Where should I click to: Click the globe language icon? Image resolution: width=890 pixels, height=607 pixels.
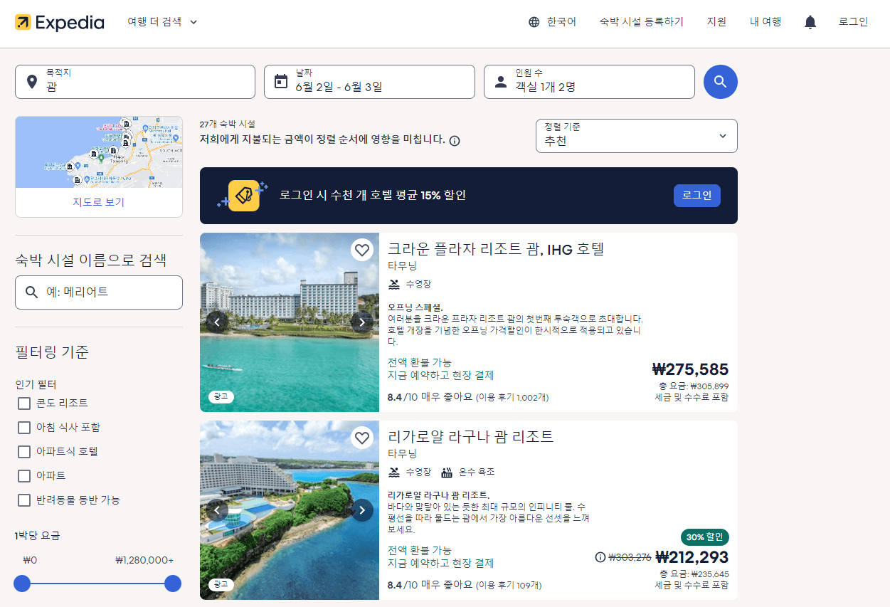tap(534, 22)
